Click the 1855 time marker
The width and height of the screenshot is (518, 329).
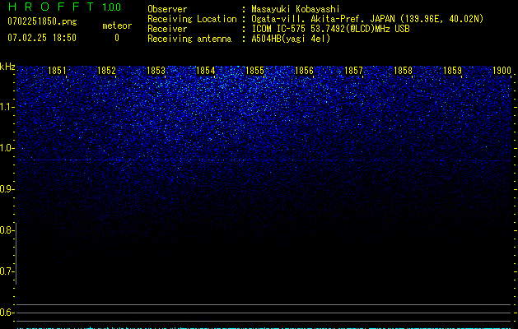(x=254, y=71)
